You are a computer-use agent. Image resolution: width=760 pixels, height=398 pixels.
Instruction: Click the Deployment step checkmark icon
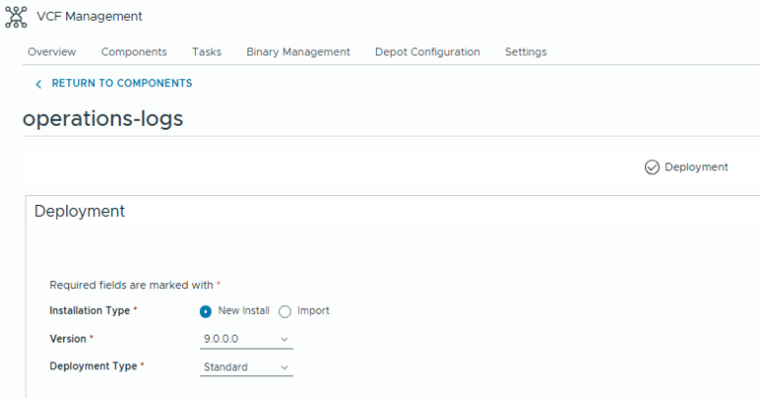(x=651, y=167)
